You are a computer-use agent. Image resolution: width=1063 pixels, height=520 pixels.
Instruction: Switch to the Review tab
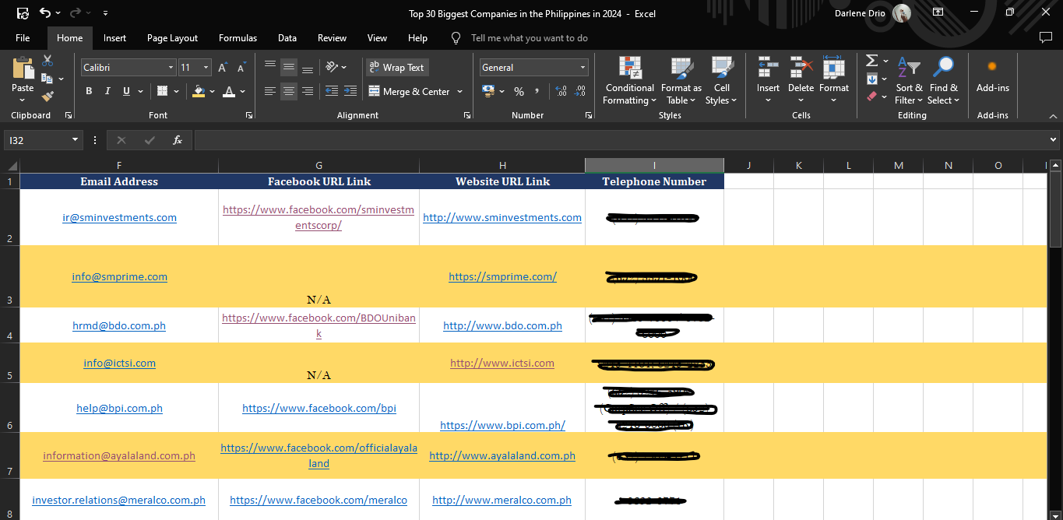(x=332, y=37)
